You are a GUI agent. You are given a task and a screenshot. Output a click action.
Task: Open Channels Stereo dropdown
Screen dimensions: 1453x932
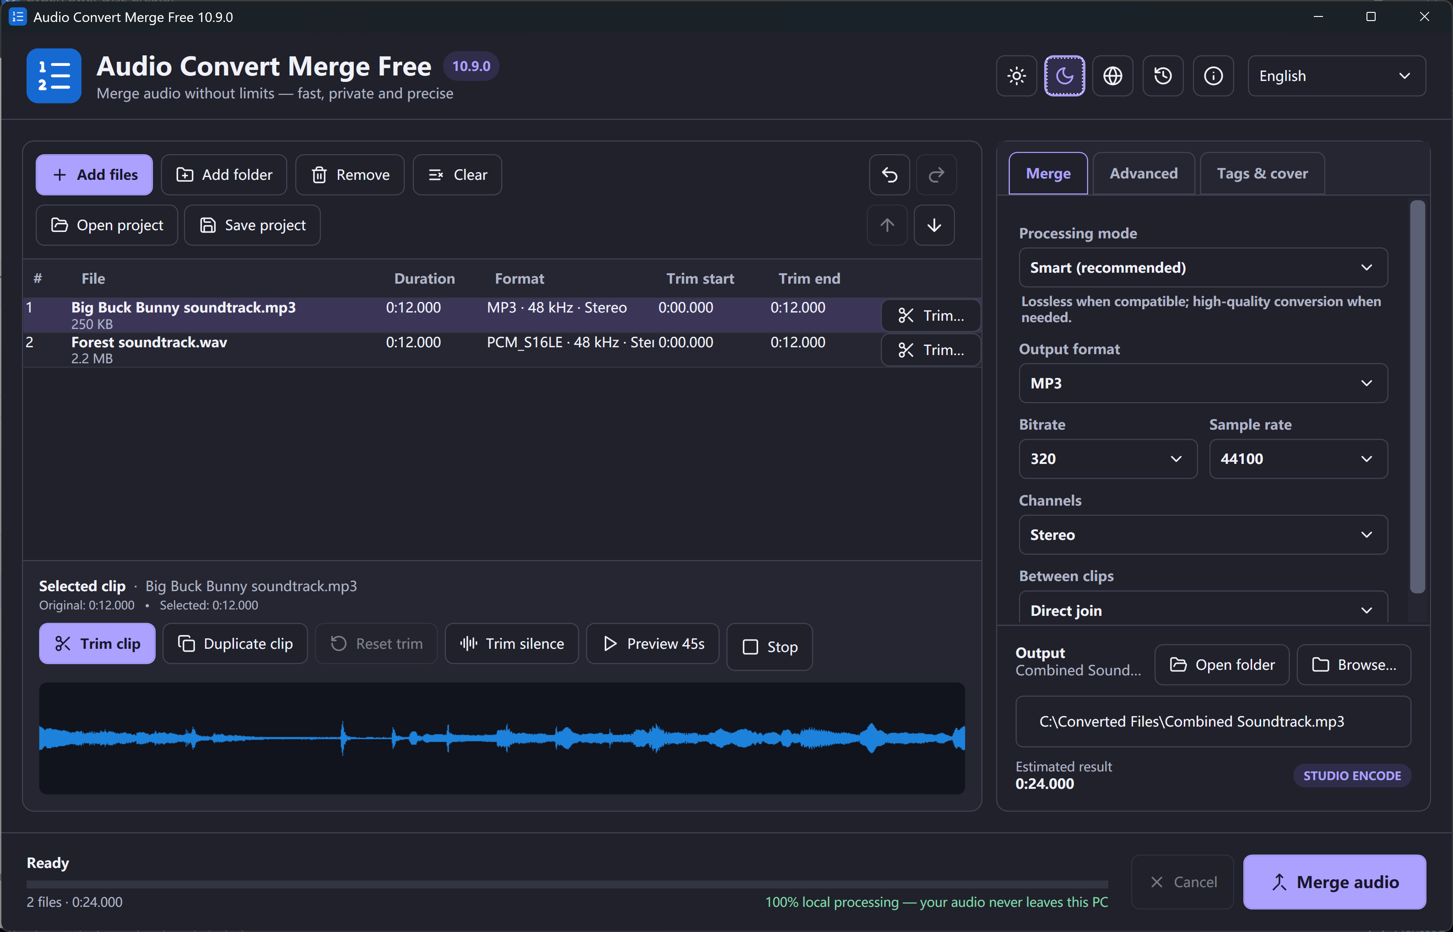[1203, 534]
